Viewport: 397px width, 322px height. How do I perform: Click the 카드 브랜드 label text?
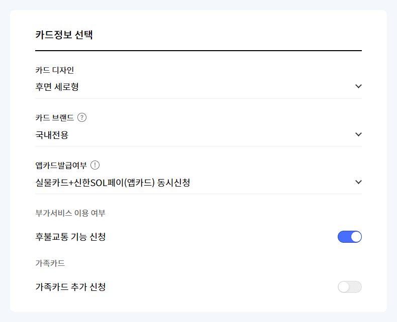54,117
